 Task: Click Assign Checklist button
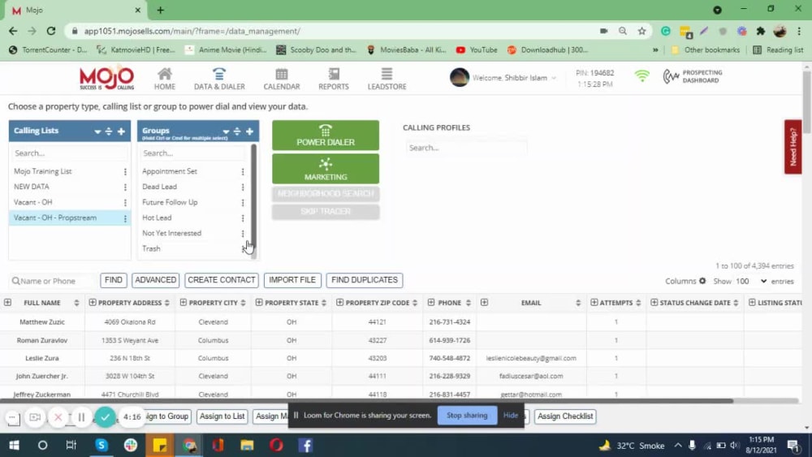click(565, 416)
